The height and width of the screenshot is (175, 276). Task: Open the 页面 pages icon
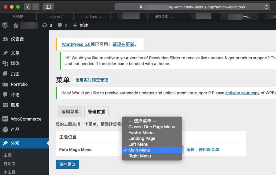(5, 74)
